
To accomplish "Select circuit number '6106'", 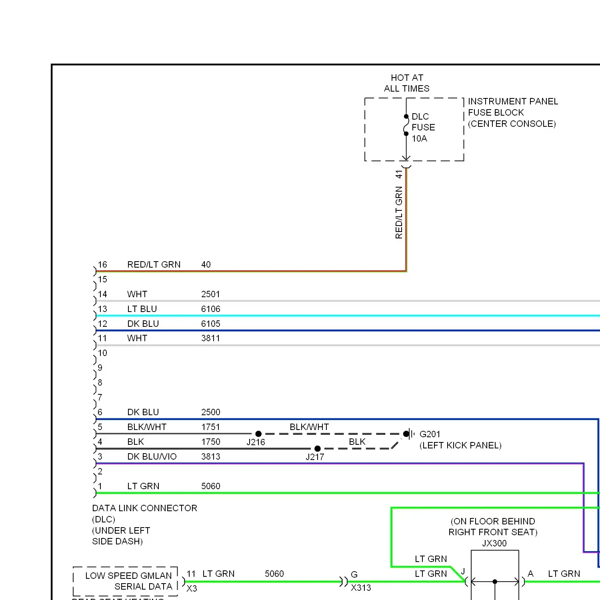I will click(x=210, y=309).
